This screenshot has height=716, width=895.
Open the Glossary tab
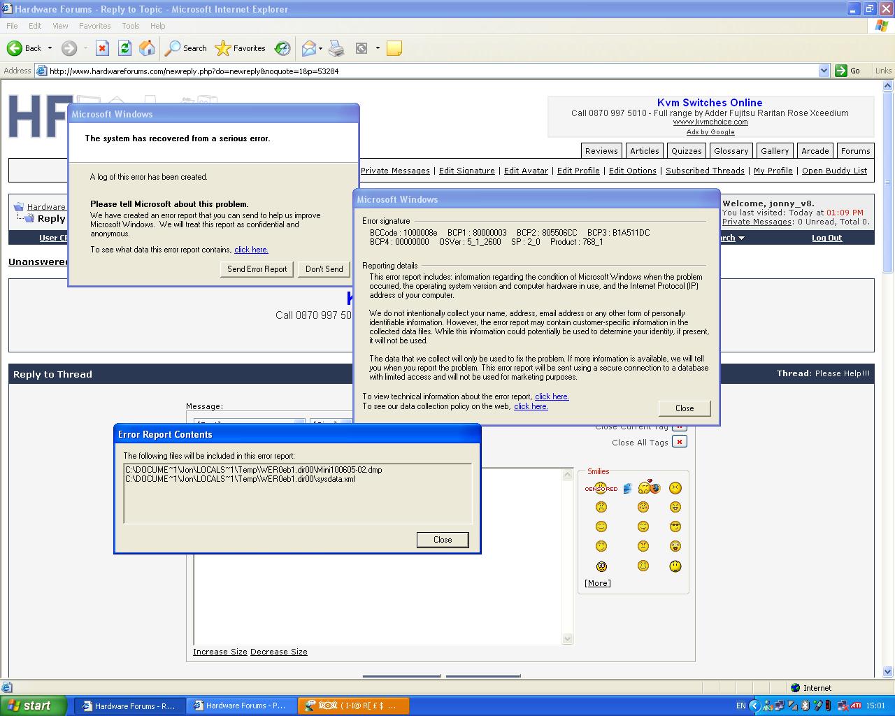731,151
